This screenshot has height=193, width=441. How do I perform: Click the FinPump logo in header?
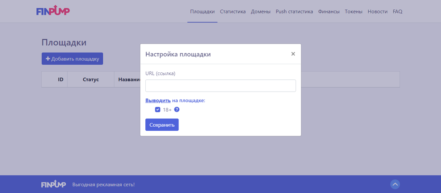click(x=53, y=10)
